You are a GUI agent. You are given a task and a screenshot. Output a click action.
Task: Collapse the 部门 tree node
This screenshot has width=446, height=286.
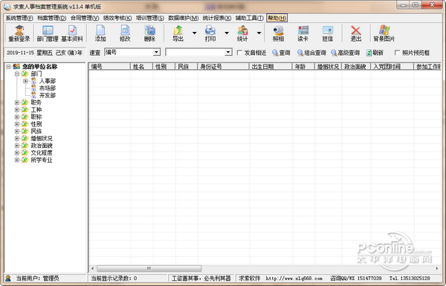click(17, 74)
